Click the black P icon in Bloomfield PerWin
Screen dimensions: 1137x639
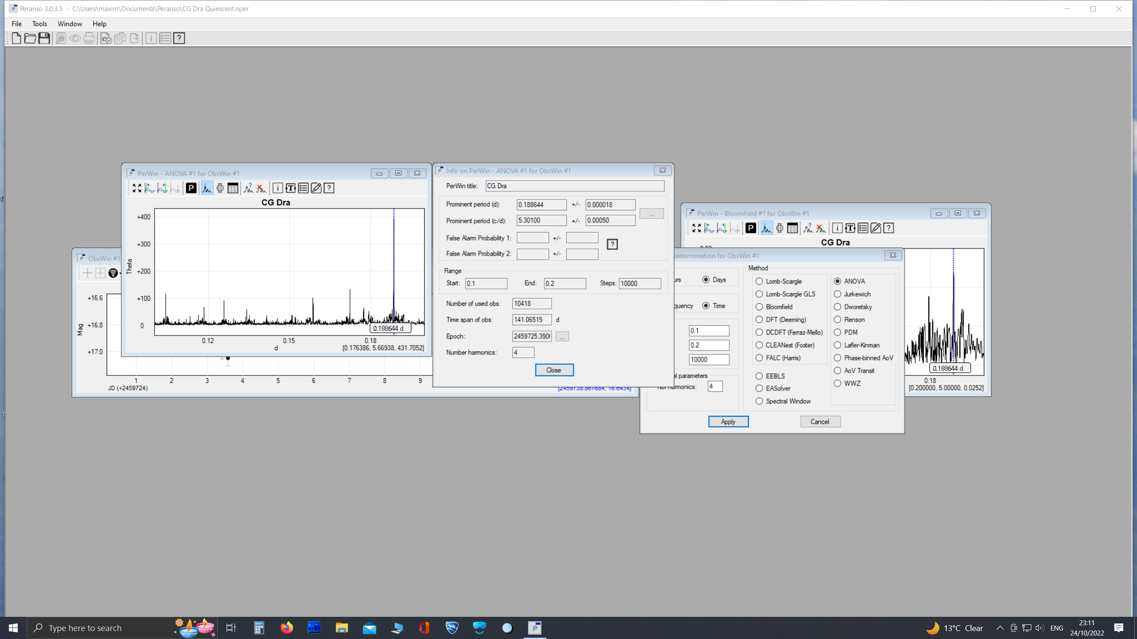pyautogui.click(x=751, y=228)
